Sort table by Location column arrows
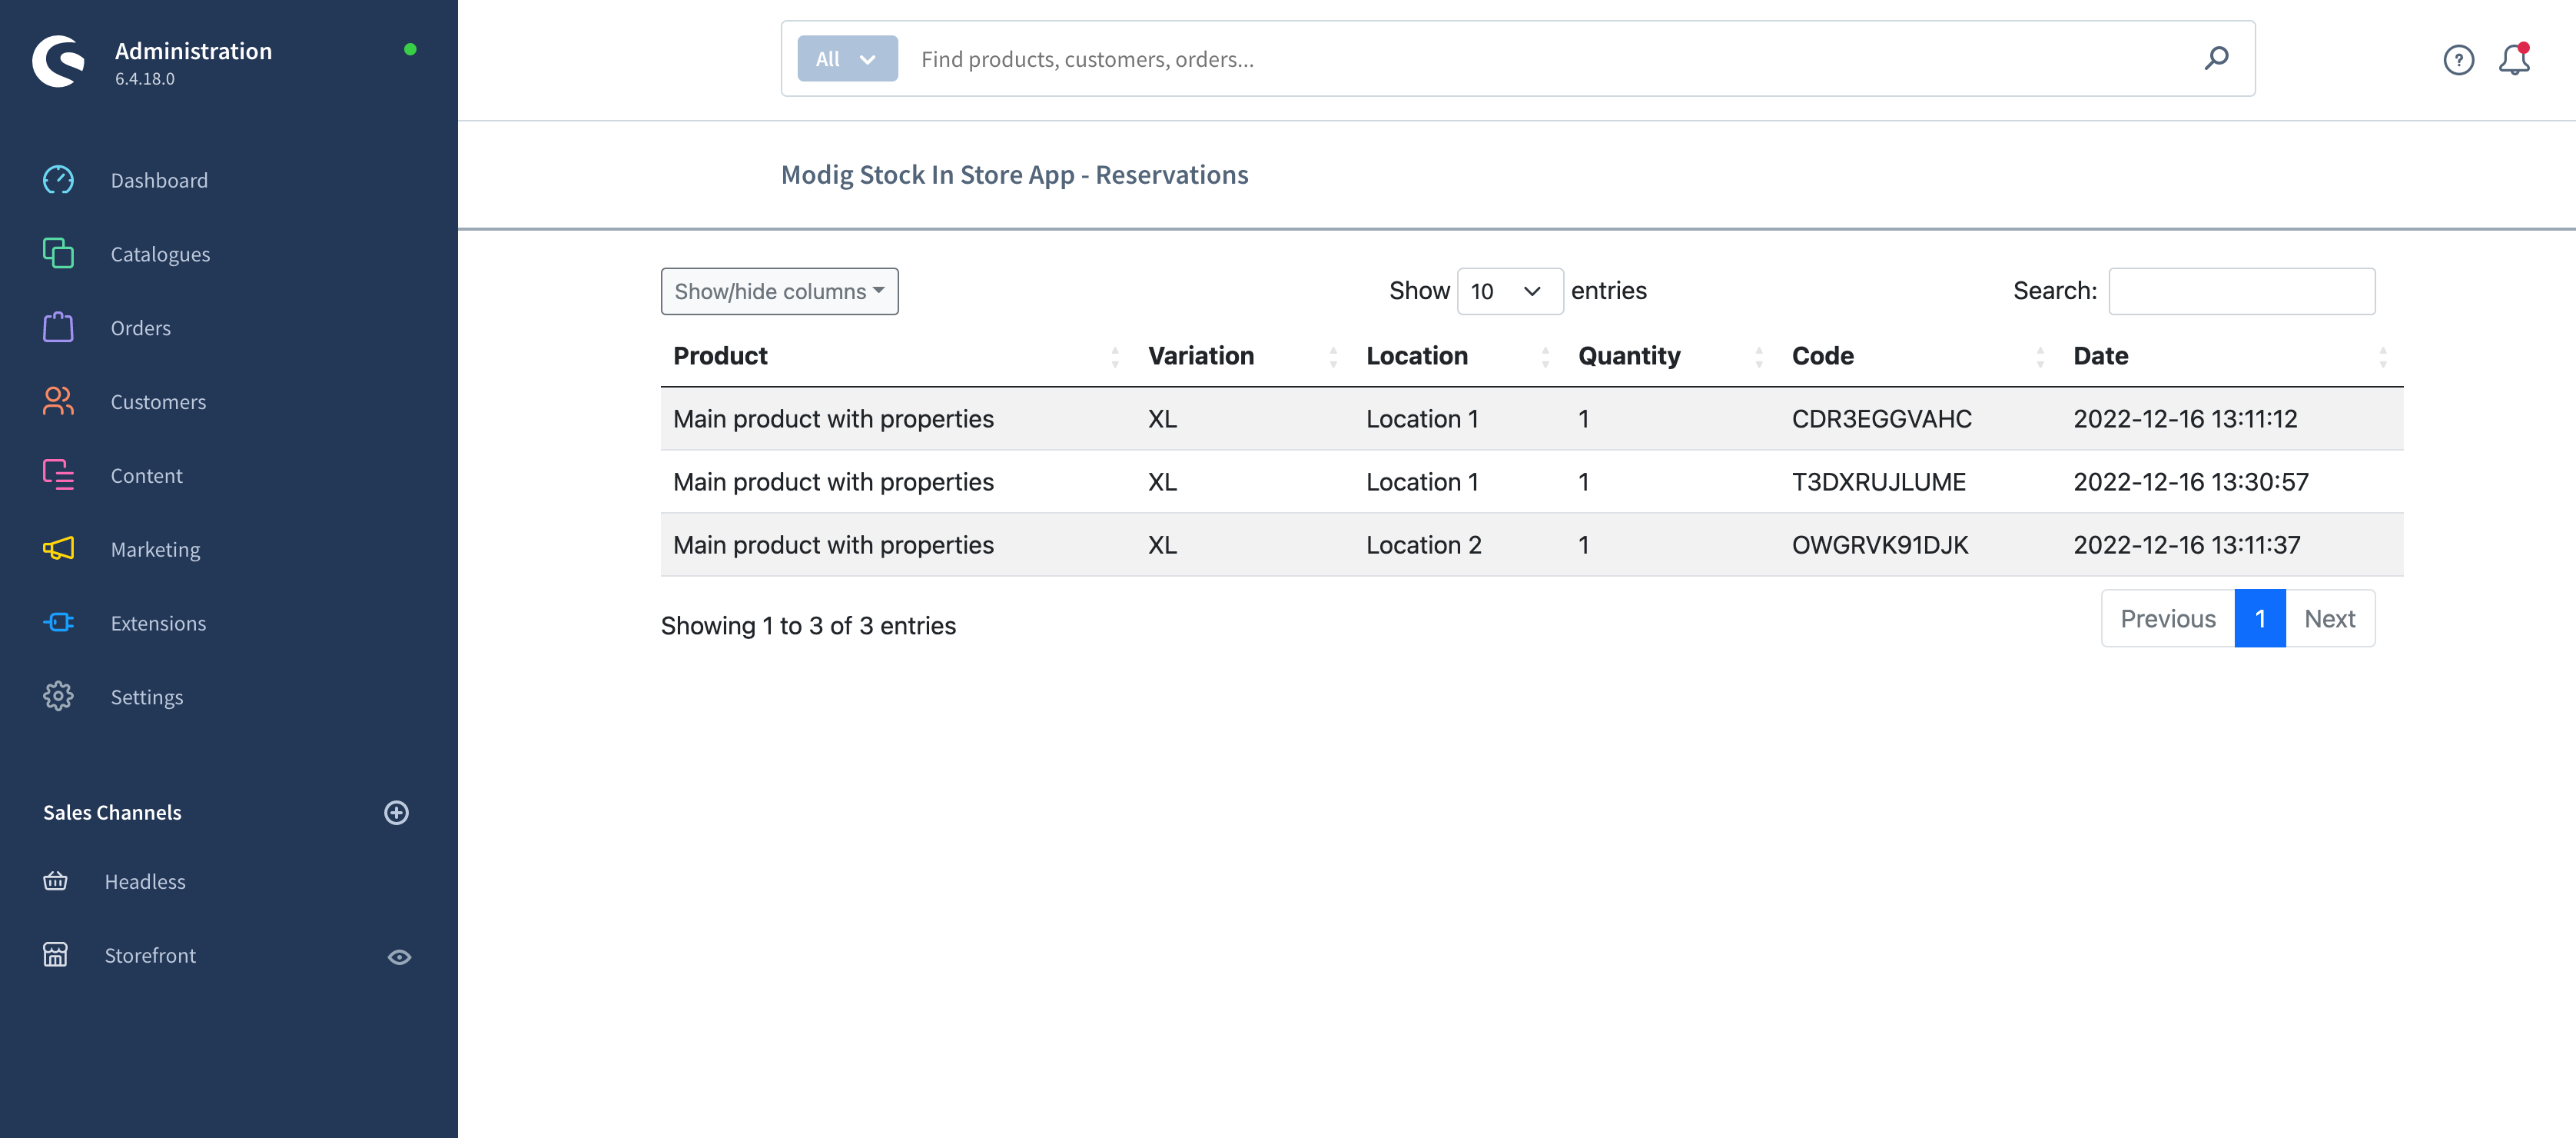 [1545, 356]
